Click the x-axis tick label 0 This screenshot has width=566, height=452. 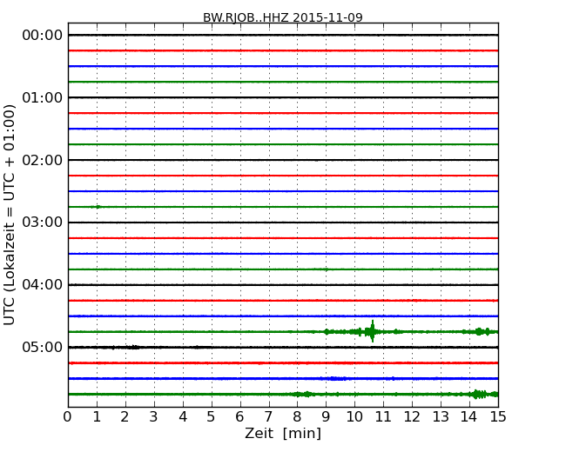tap(68, 417)
